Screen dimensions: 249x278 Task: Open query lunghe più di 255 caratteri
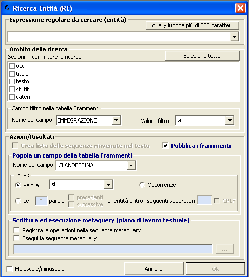(193, 25)
